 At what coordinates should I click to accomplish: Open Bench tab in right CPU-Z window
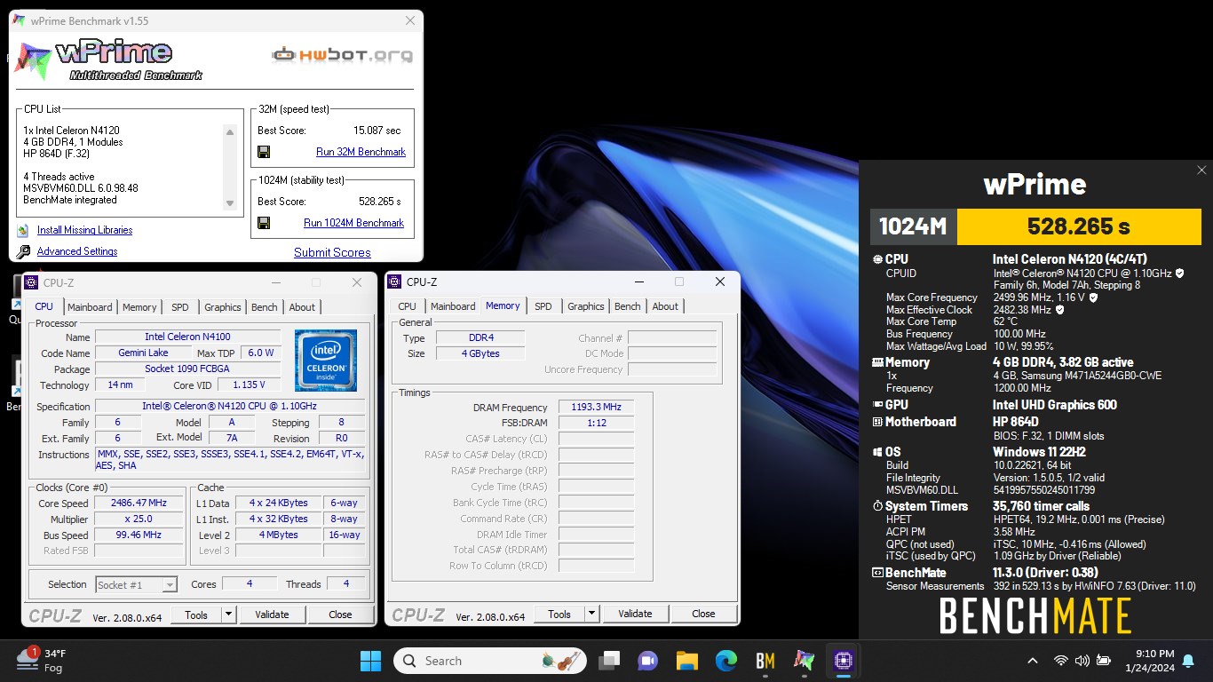click(x=628, y=306)
